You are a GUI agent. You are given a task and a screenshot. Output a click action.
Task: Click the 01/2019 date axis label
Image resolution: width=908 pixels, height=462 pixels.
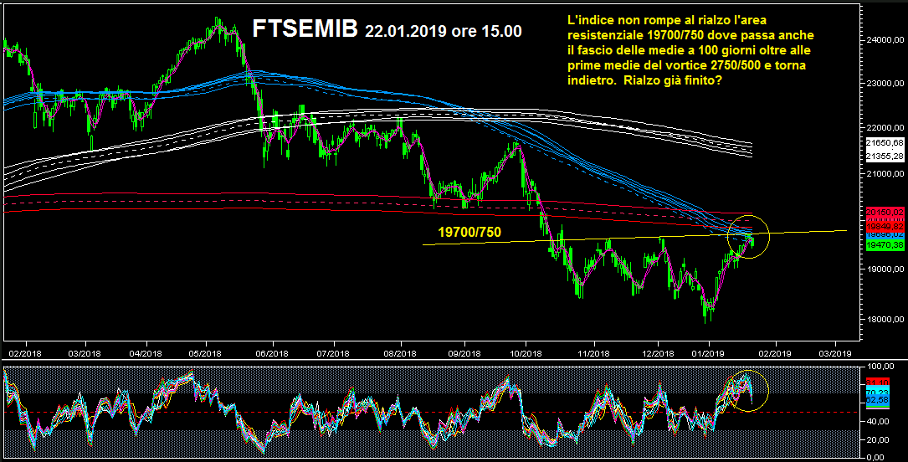(710, 352)
